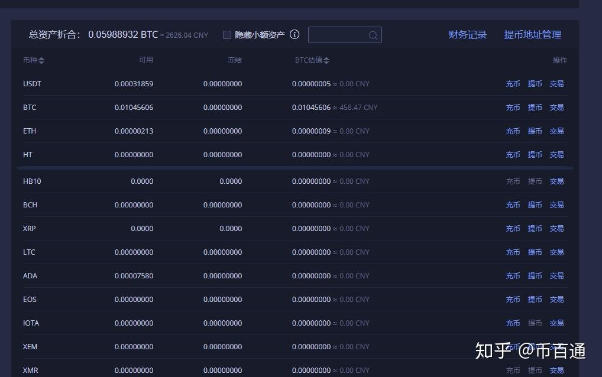Click 交易 in the IOTA row
The width and height of the screenshot is (602, 377).
(x=556, y=323)
